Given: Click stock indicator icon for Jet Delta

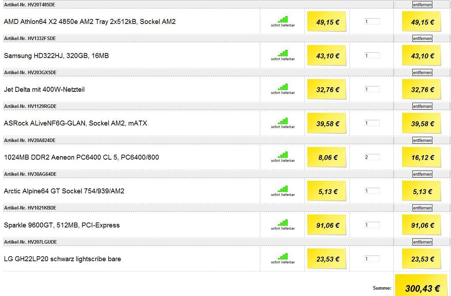Looking at the screenshot, I should click(x=283, y=87).
